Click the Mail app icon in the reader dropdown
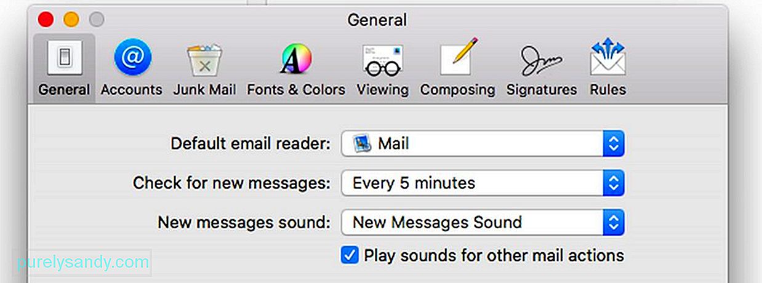 [x=362, y=144]
